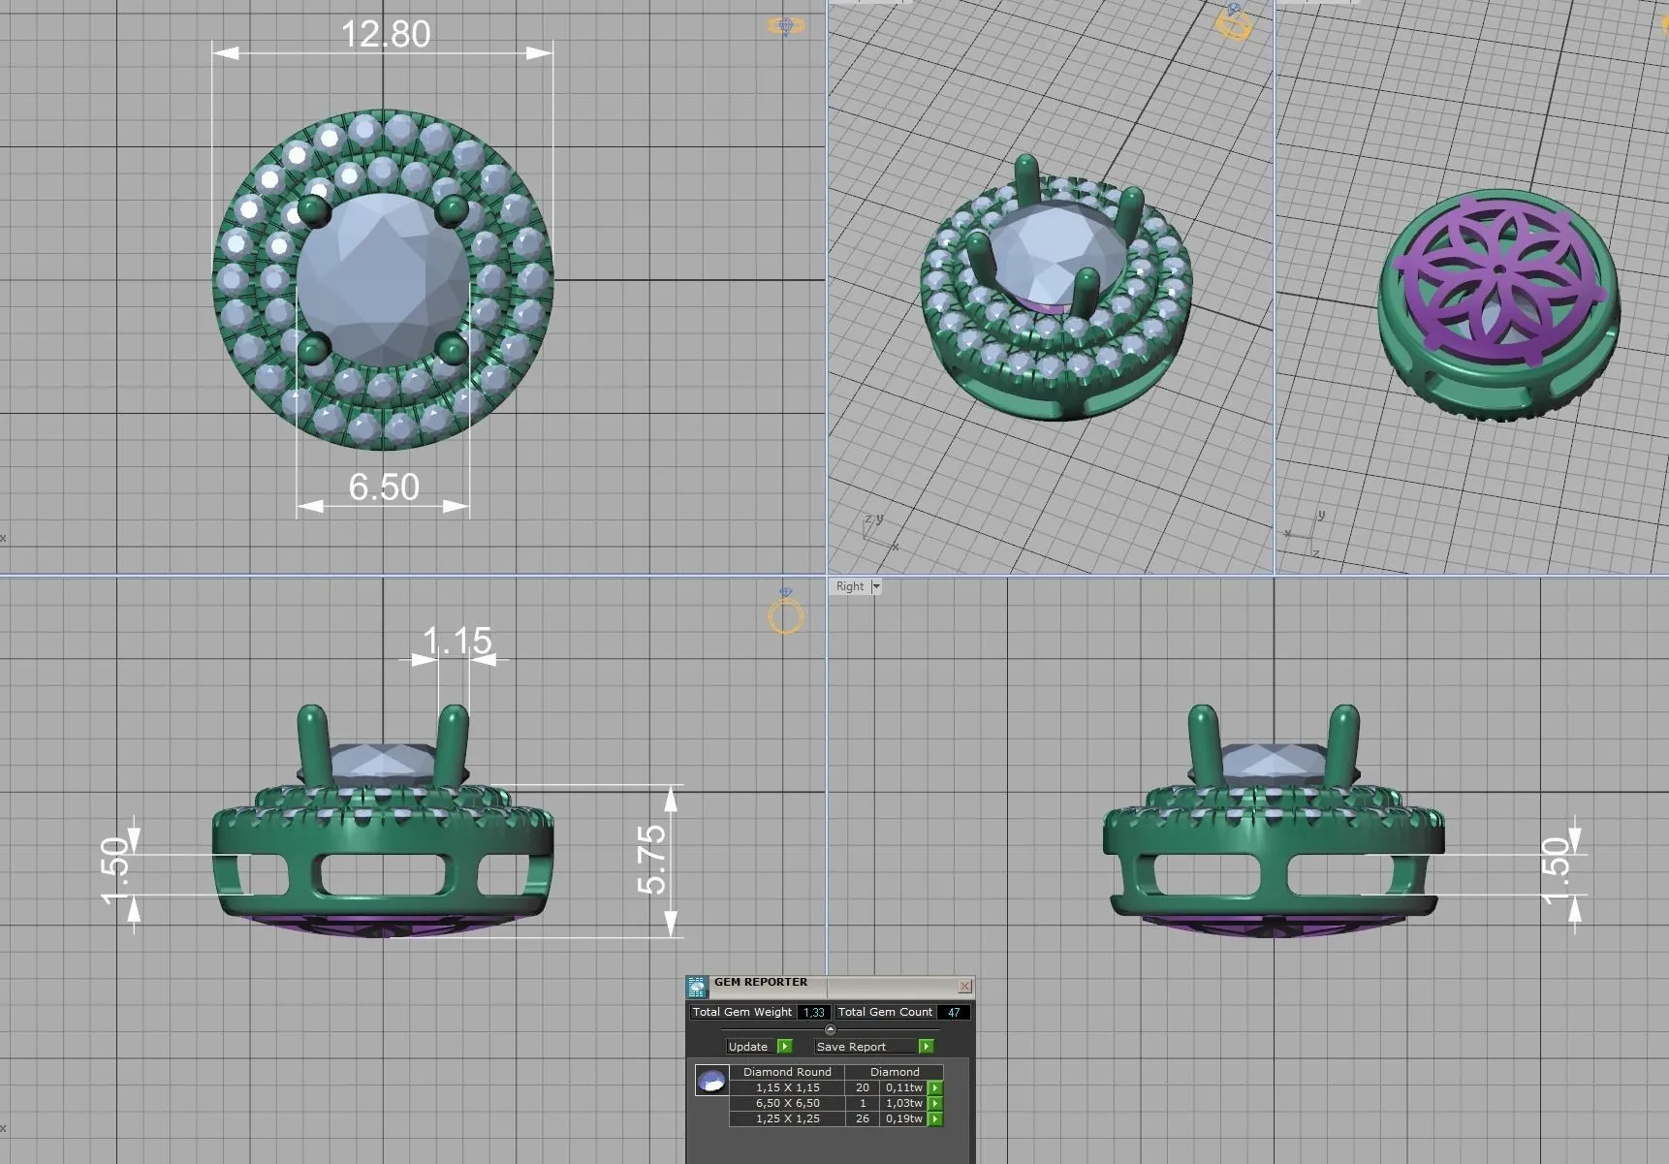The width and height of the screenshot is (1669, 1164).
Task: Click green arrow next to Save Report
Action: click(x=927, y=1047)
